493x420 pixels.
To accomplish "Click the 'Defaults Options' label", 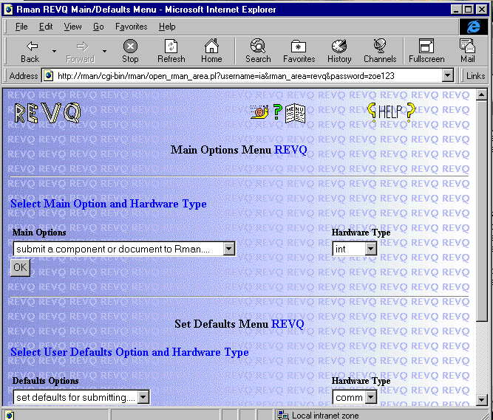I will click(46, 381).
